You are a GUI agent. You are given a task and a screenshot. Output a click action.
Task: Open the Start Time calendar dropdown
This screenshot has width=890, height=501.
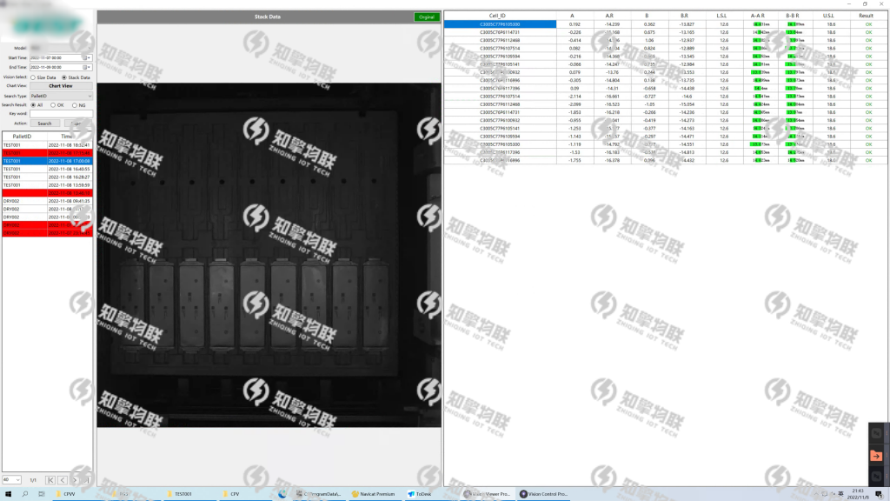click(x=87, y=58)
